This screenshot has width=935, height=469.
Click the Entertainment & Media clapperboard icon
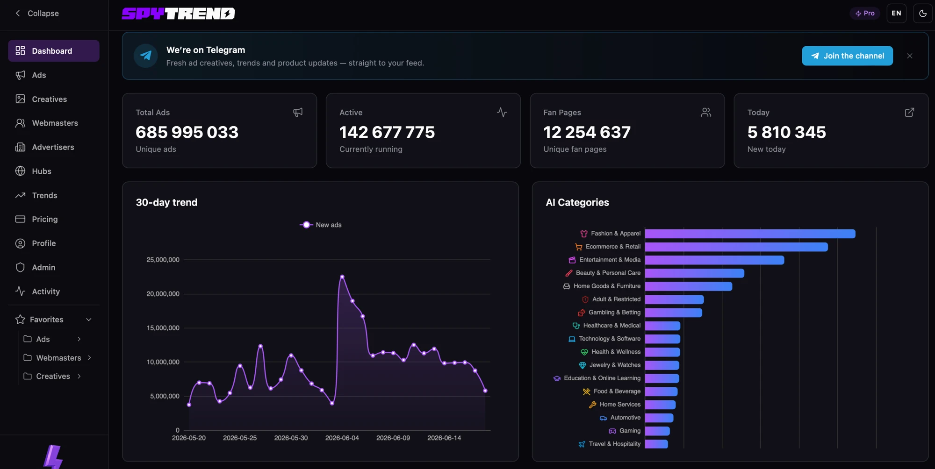(572, 260)
